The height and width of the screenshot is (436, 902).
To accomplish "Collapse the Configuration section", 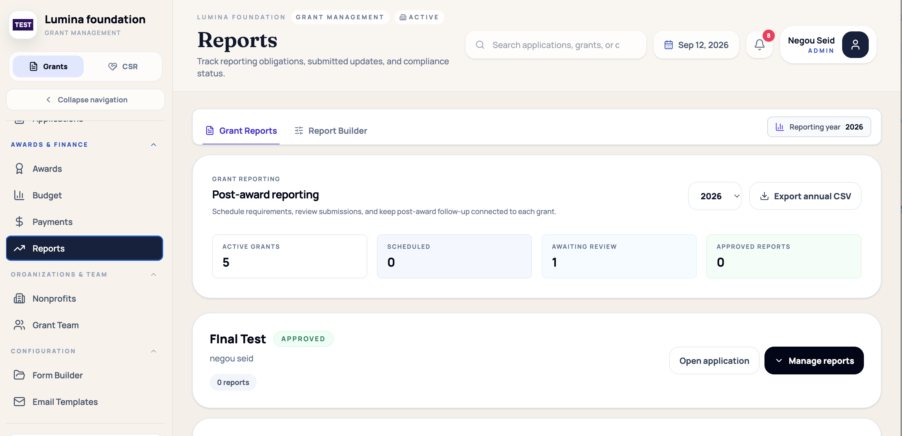I will 153,351.
